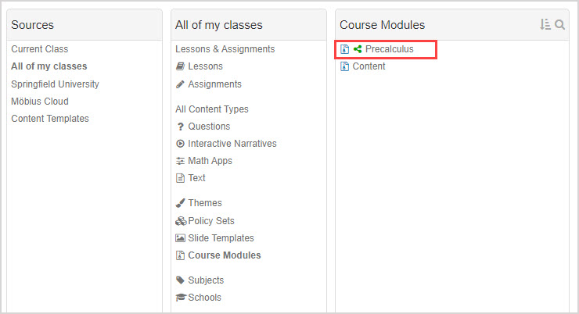
Task: Show Policy Sets content type
Action: [210, 221]
